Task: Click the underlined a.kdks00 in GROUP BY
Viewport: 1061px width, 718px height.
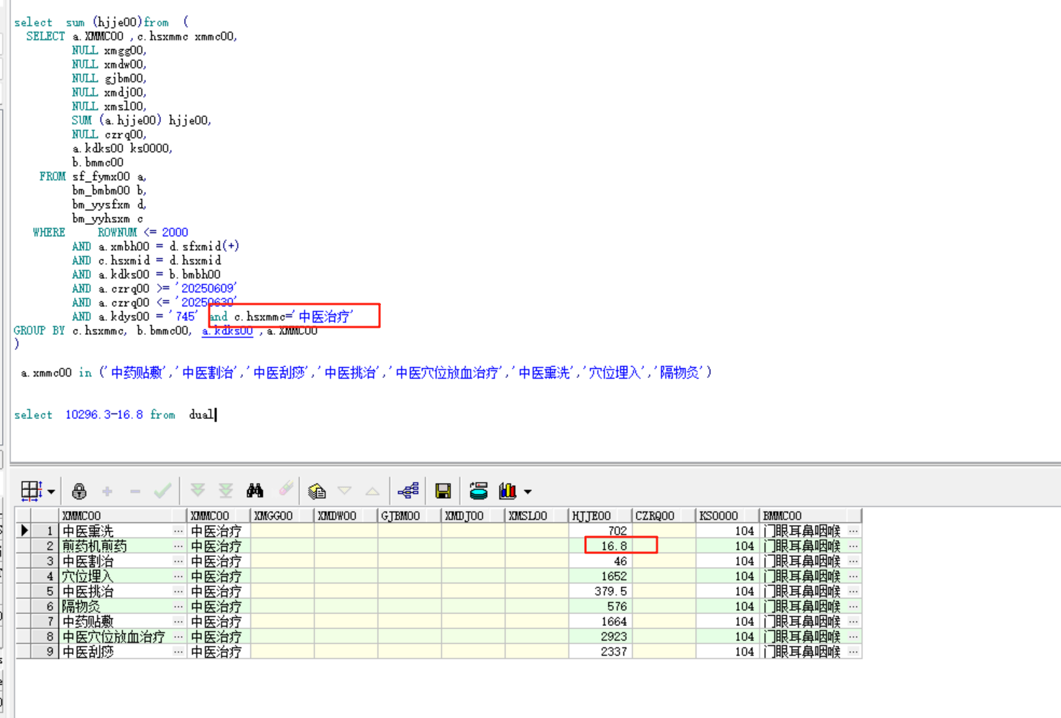Action: click(227, 331)
